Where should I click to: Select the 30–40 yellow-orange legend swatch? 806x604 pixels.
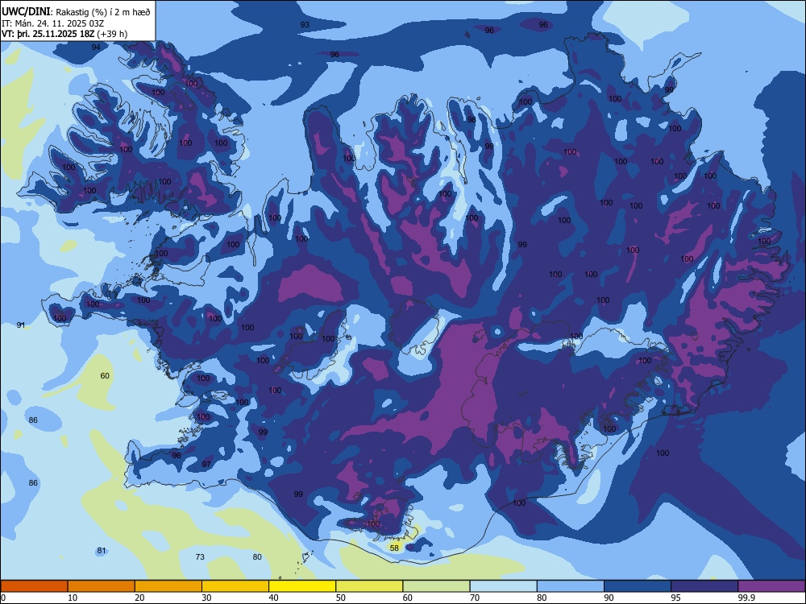[235, 586]
